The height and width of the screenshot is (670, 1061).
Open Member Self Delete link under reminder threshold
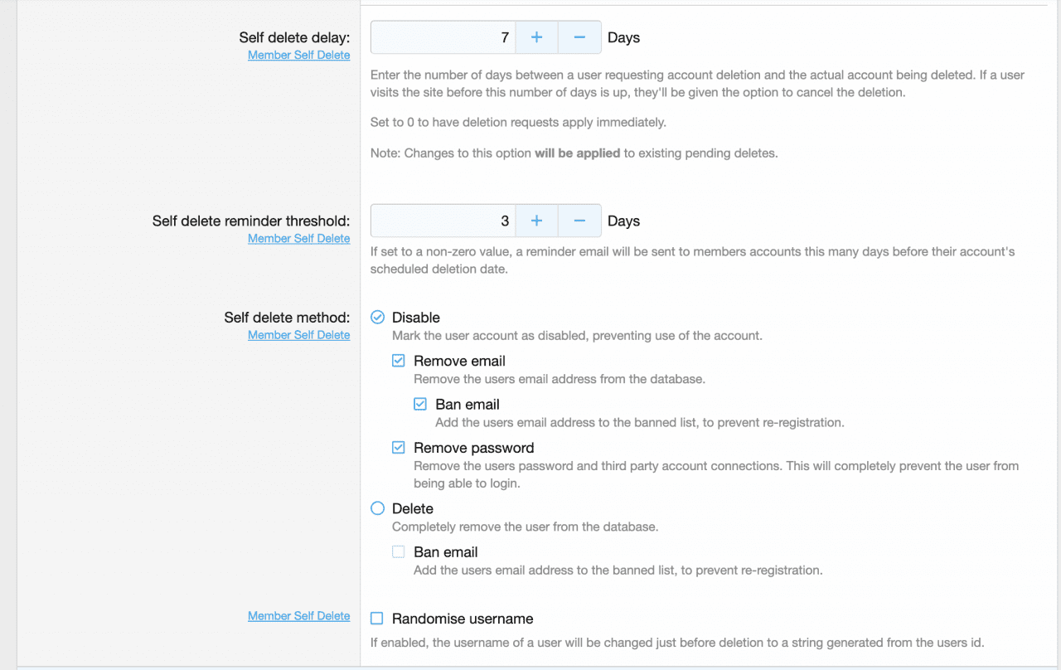(x=298, y=239)
